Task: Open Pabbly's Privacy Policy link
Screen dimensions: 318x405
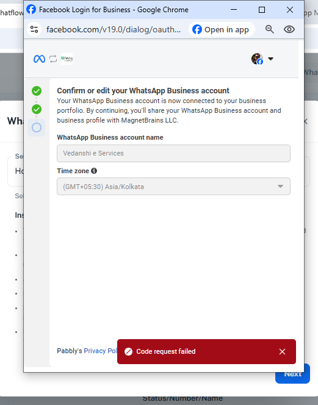Action: 101,351
